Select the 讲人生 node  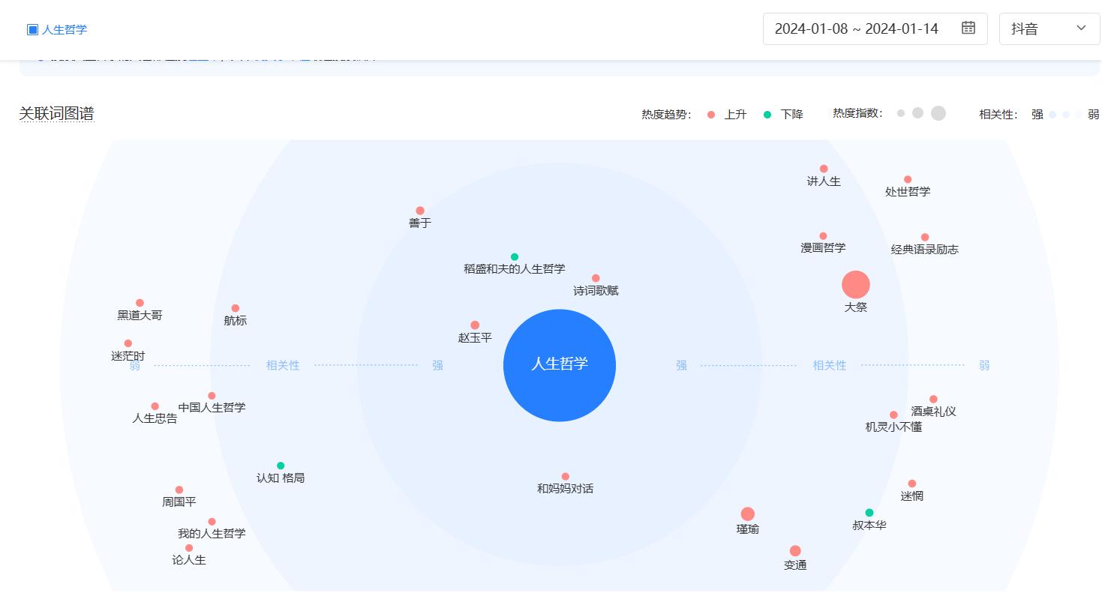click(823, 168)
